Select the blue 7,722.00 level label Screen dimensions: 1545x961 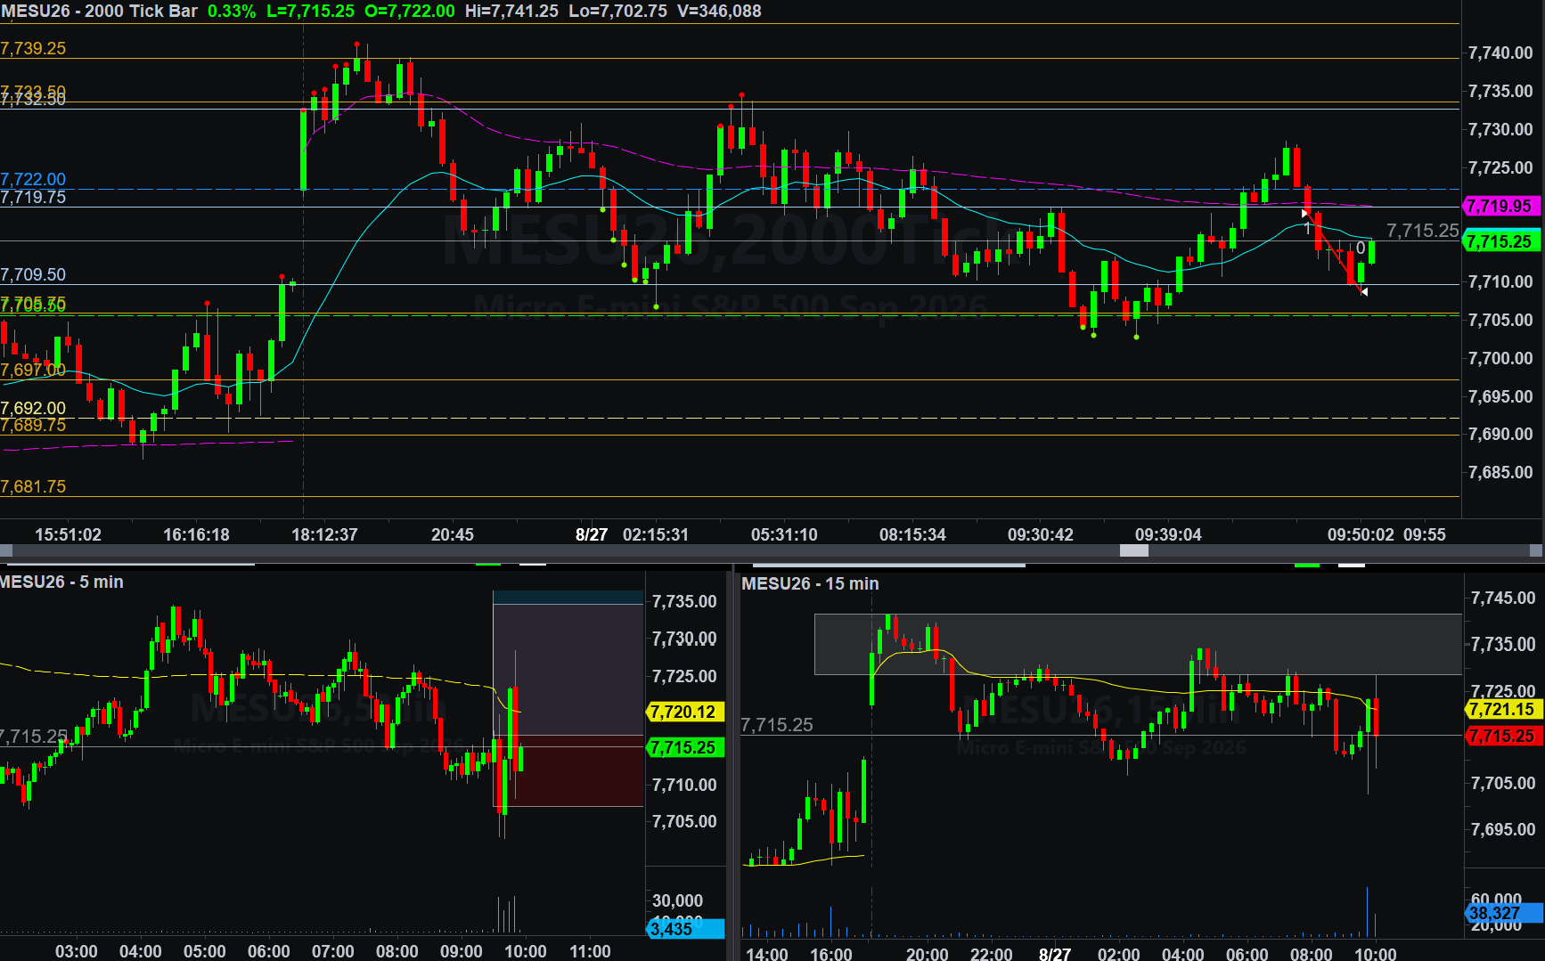pos(33,180)
